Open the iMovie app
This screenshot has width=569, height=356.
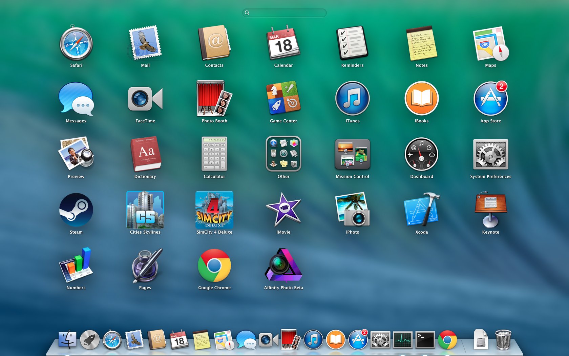283,210
